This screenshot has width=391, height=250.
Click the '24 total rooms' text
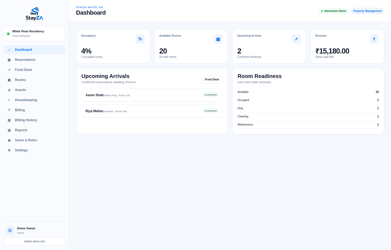[x=168, y=57]
